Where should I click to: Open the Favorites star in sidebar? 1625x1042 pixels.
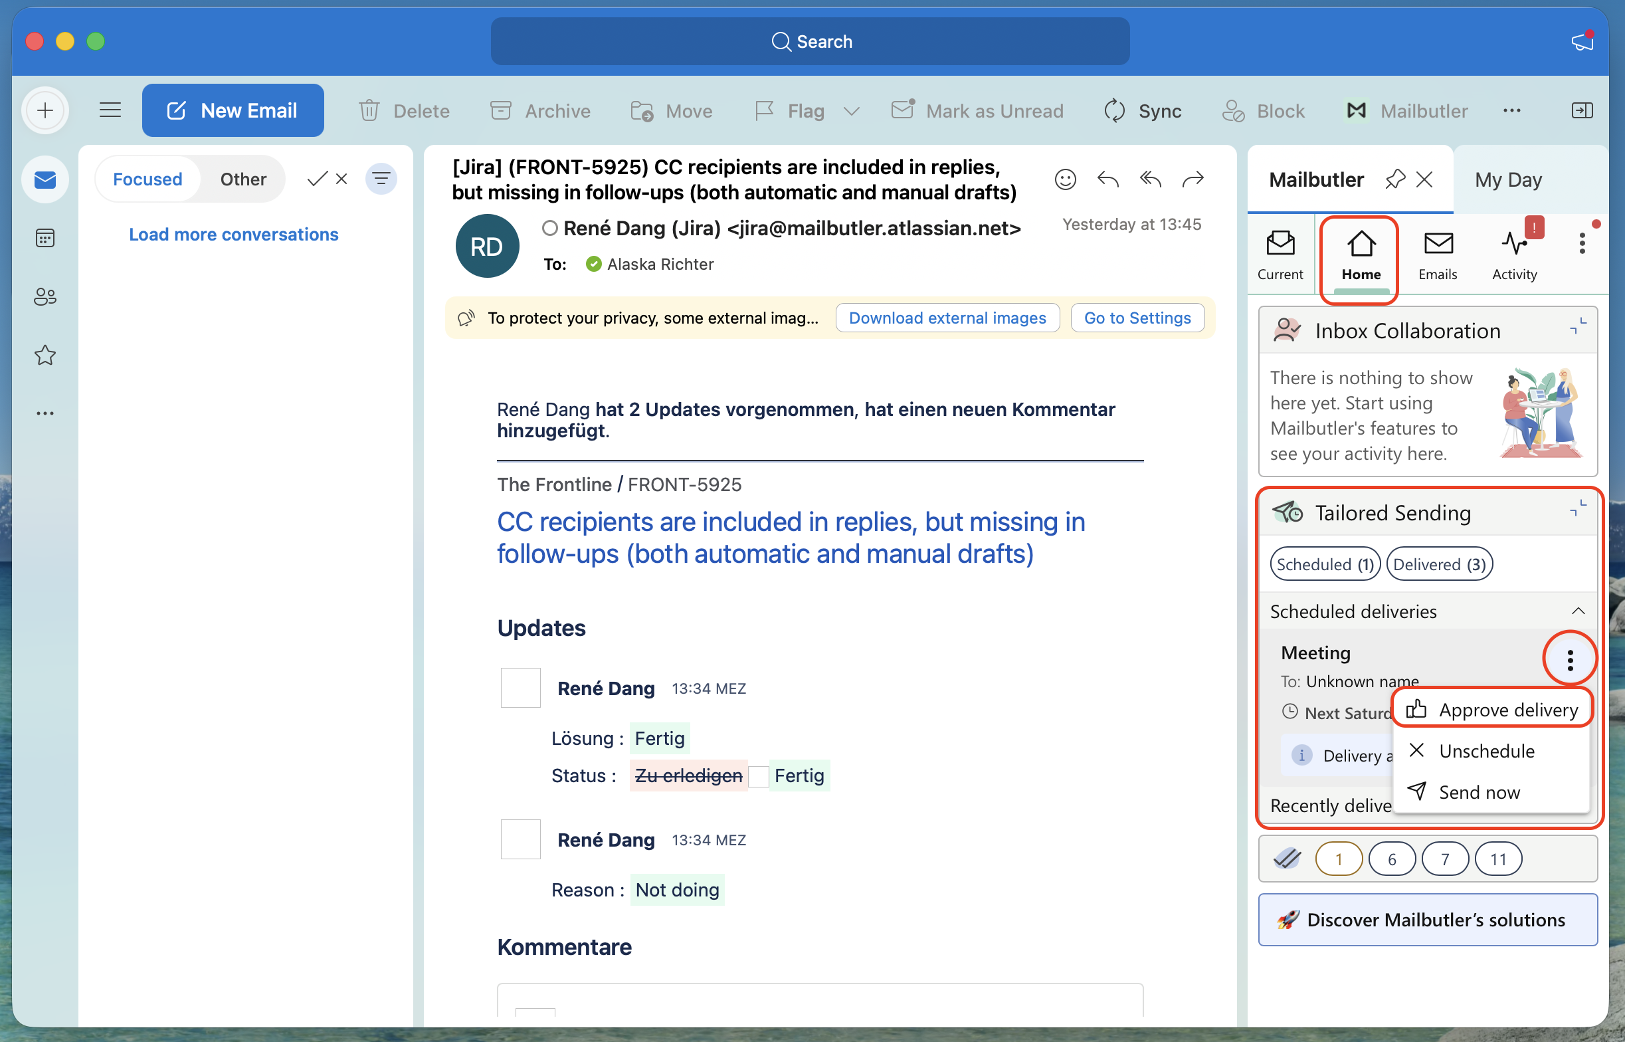45,356
